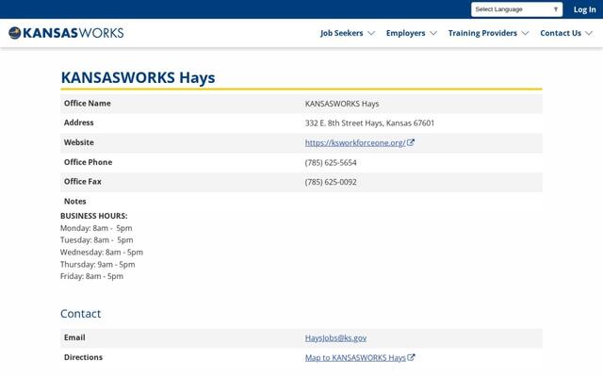Click external link icon beside website URL

click(411, 142)
